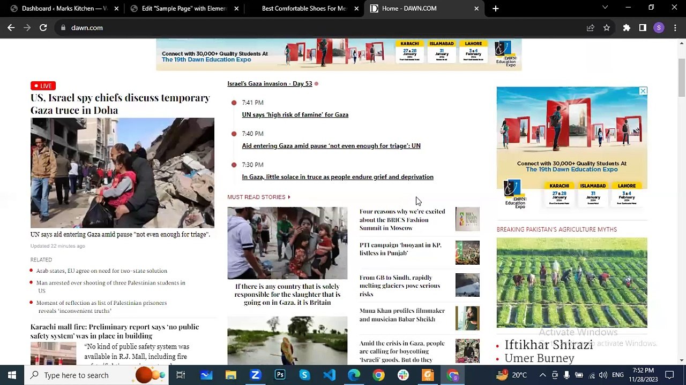Close the Home - DAWN.COM tab
The image size is (686, 385).
click(476, 9)
